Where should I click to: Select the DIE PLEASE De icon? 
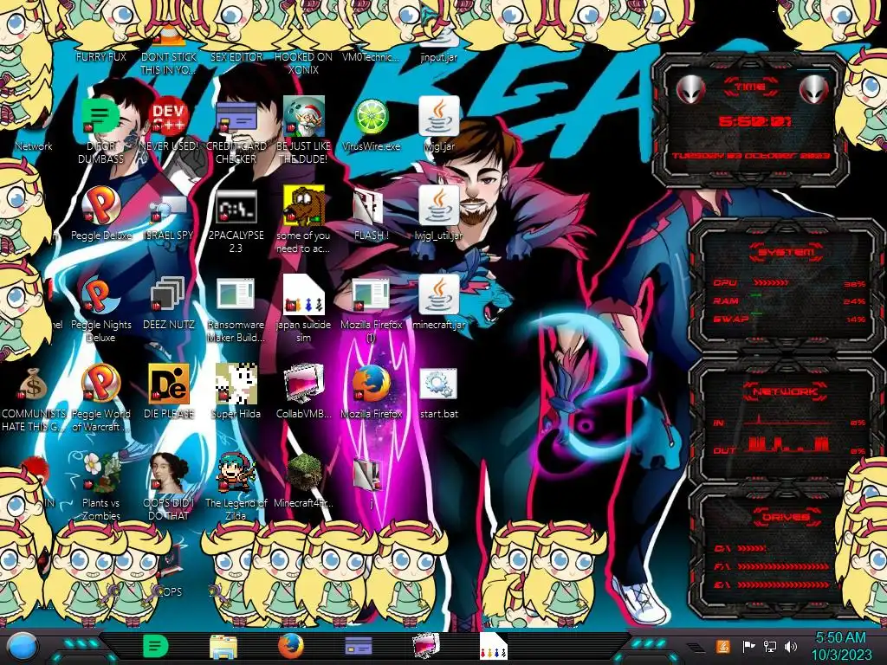click(169, 384)
